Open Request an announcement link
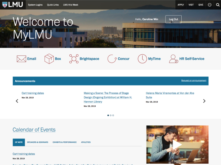 pos(194,80)
